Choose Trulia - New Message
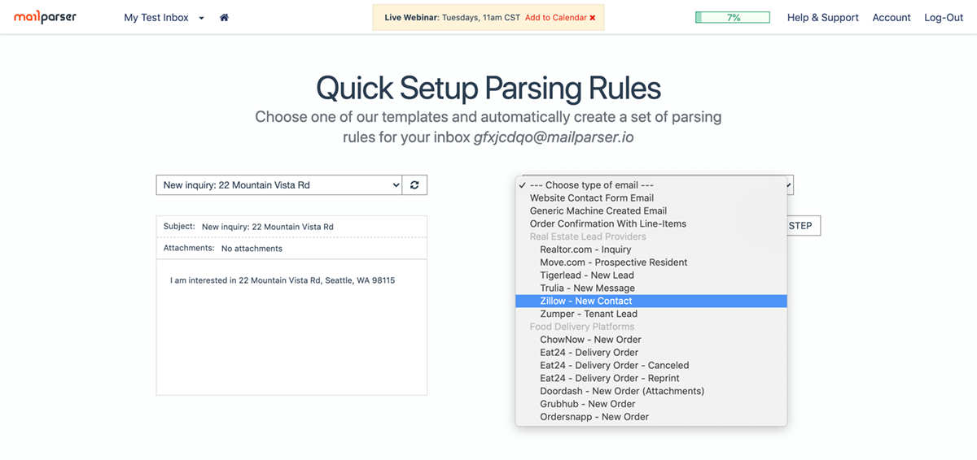977x460 pixels. pos(651,288)
